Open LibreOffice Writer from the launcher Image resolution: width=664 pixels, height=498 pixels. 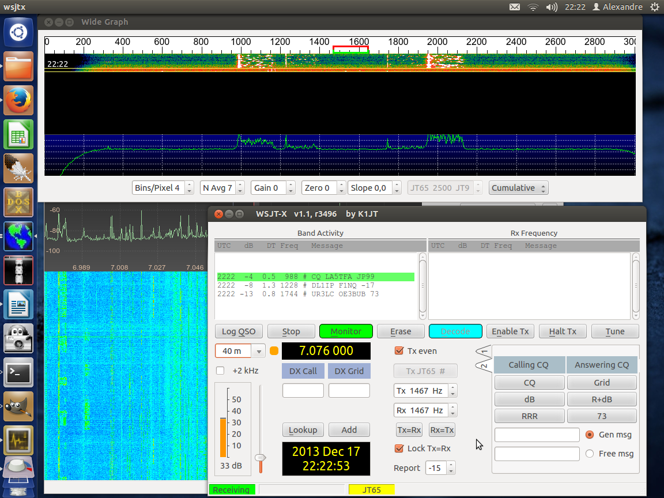[x=18, y=304]
